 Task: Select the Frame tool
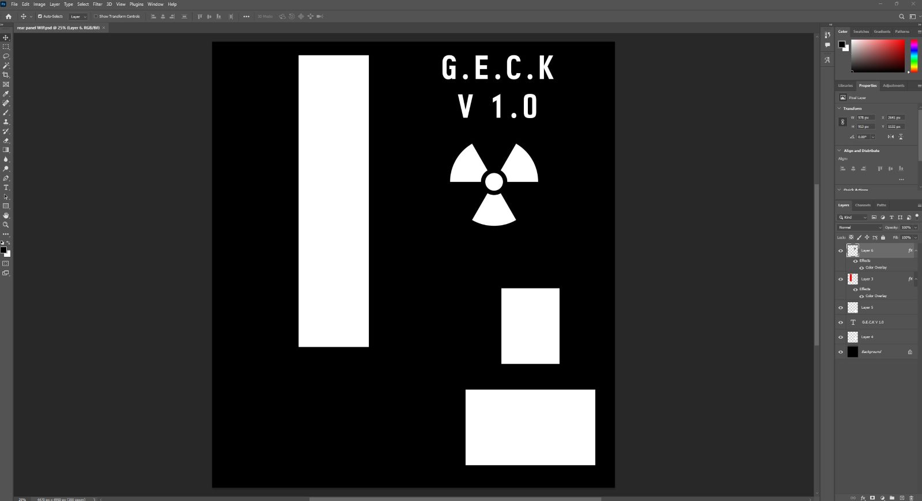[6, 84]
